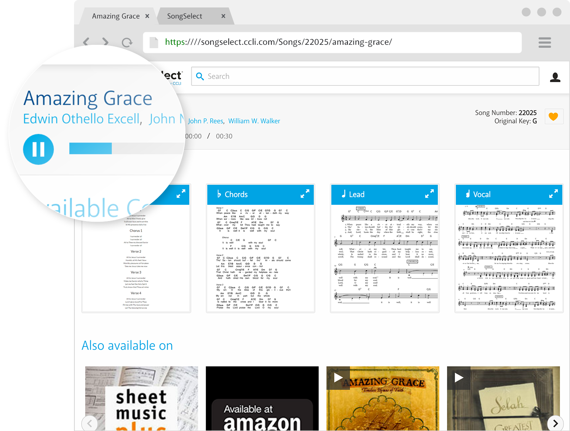The height and width of the screenshot is (431, 570).
Task: Open the user account profile icon
Action: 555,77
